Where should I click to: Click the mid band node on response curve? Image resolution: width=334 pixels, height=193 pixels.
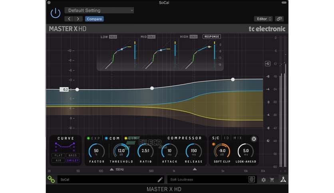click(x=152, y=88)
